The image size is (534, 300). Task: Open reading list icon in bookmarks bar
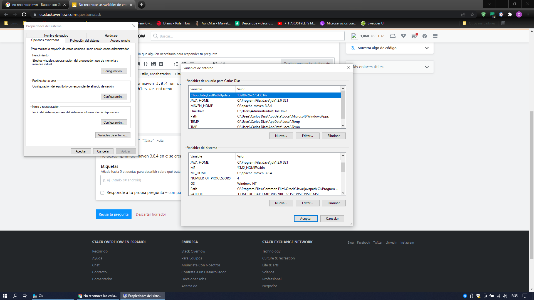pos(503,23)
